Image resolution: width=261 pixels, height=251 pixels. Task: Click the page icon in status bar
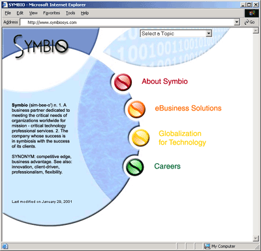pos(5,246)
